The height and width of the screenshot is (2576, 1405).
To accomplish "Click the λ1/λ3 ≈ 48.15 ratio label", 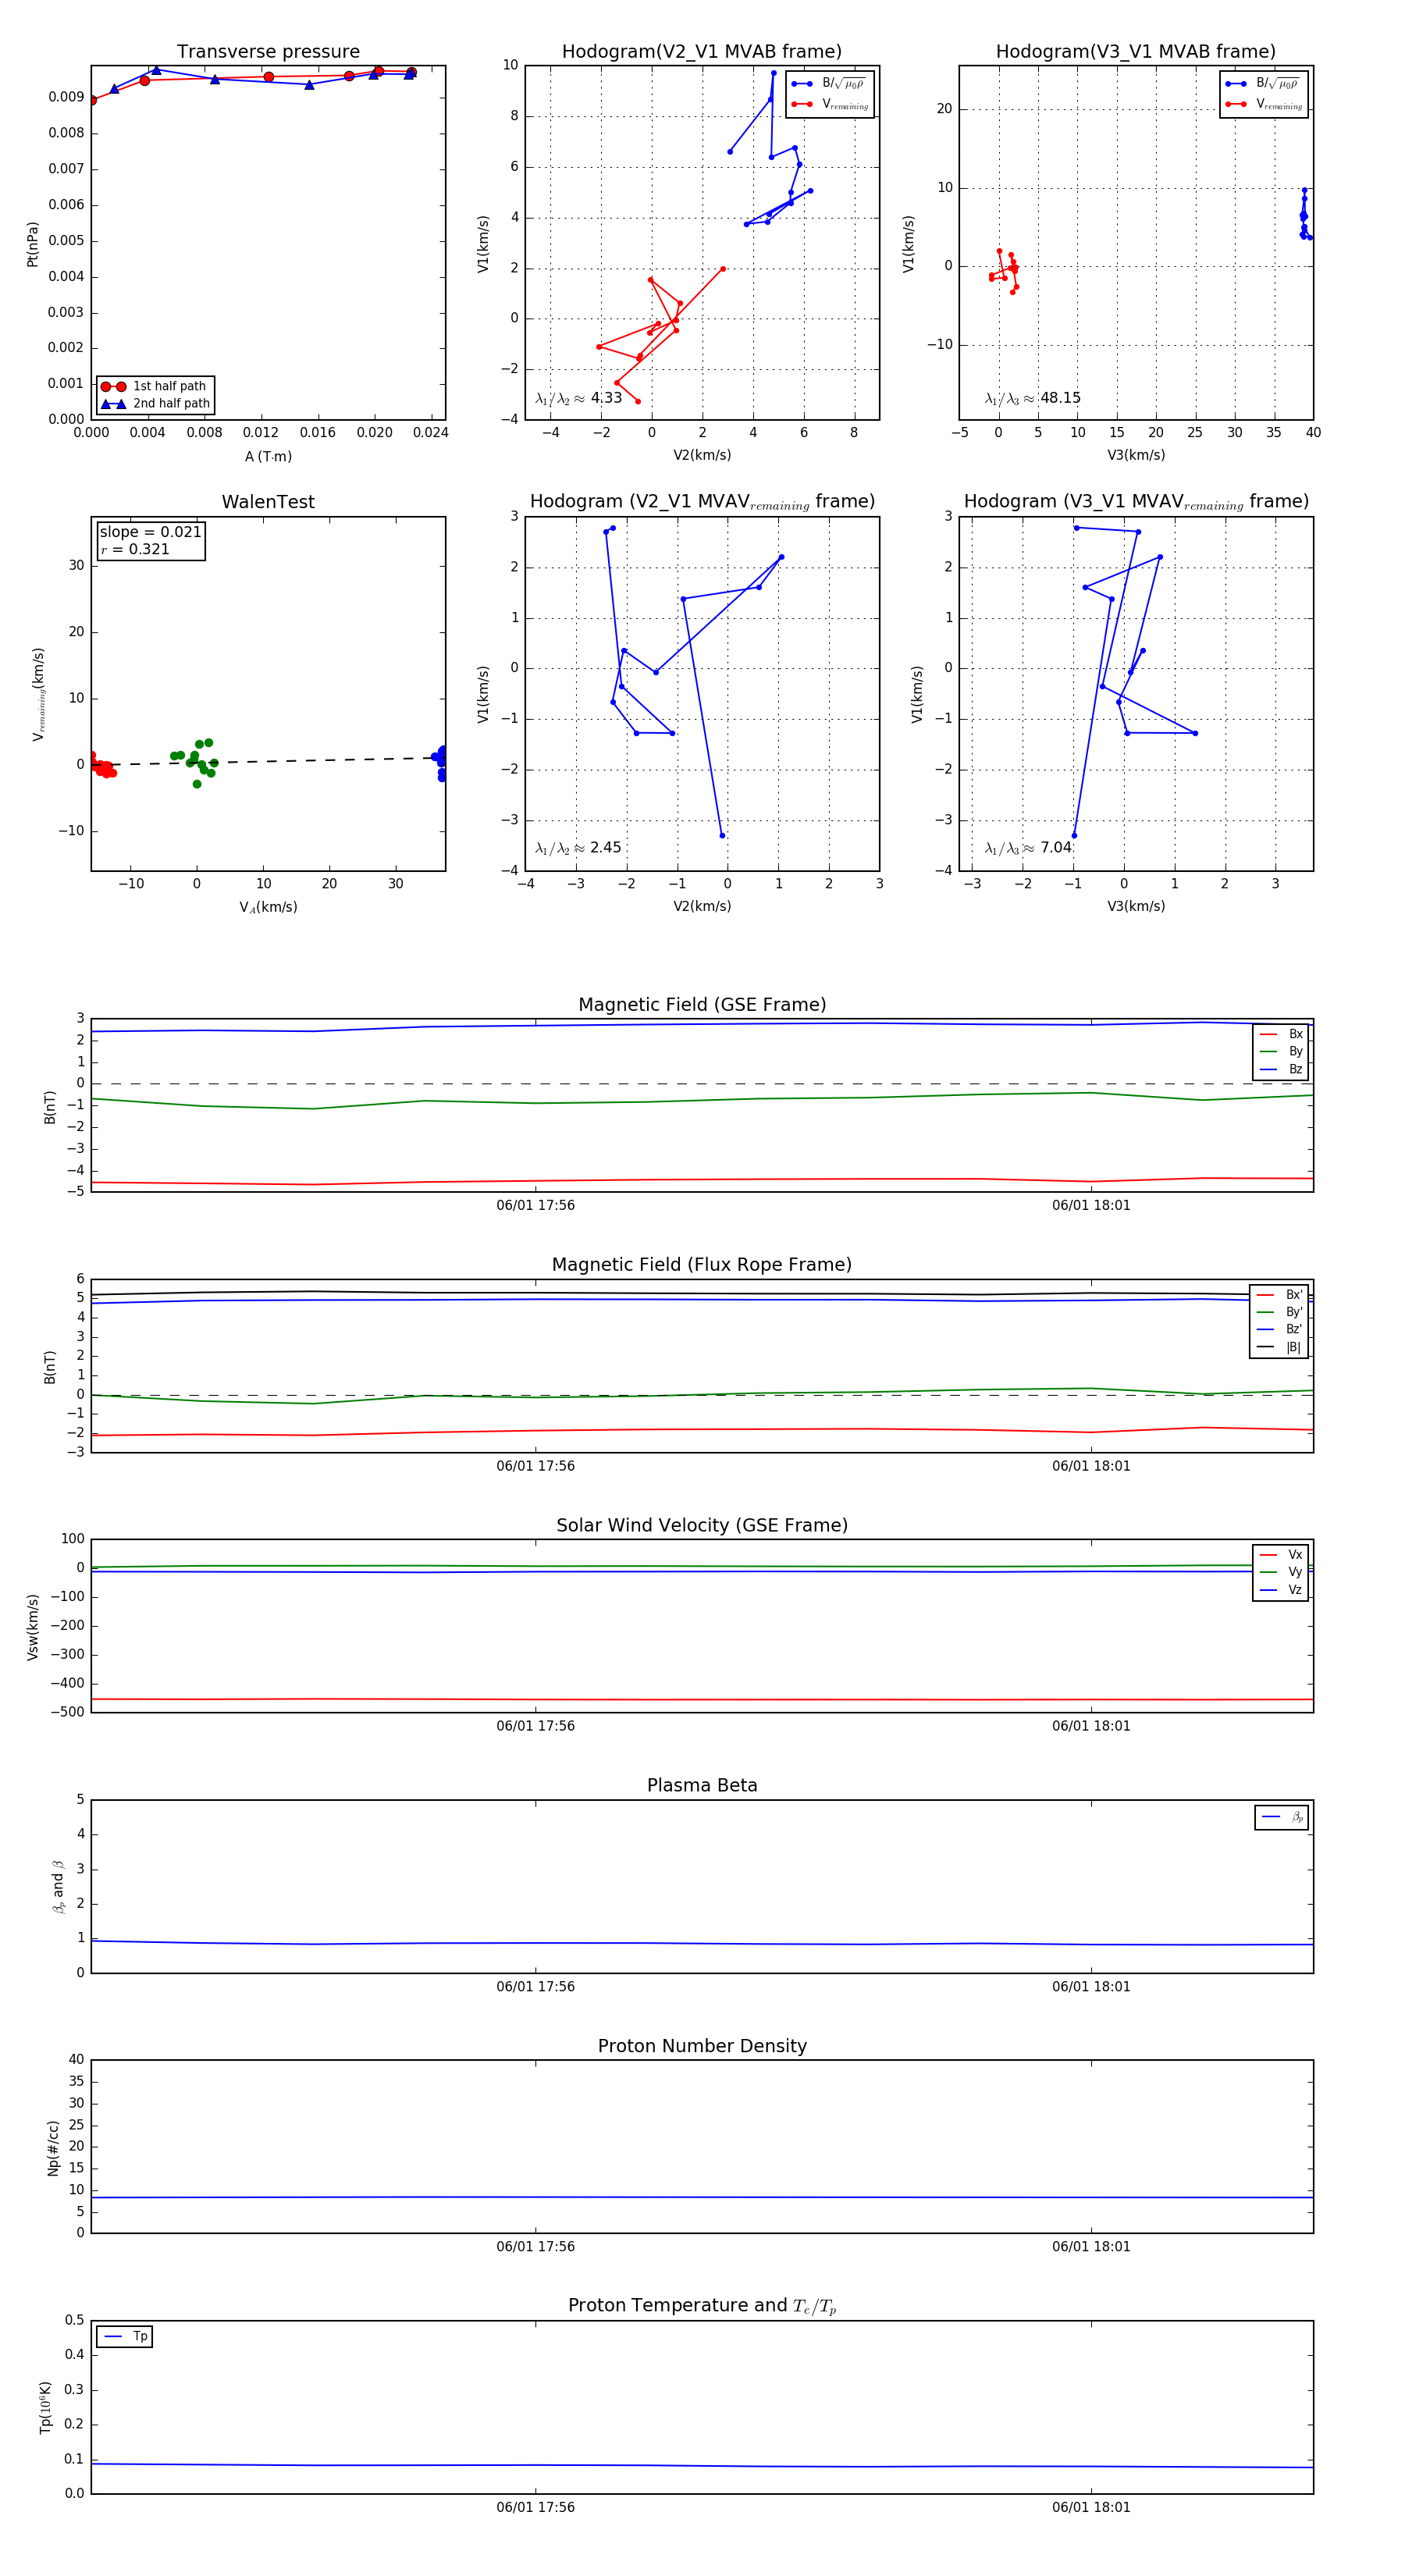I will 1032,398.
